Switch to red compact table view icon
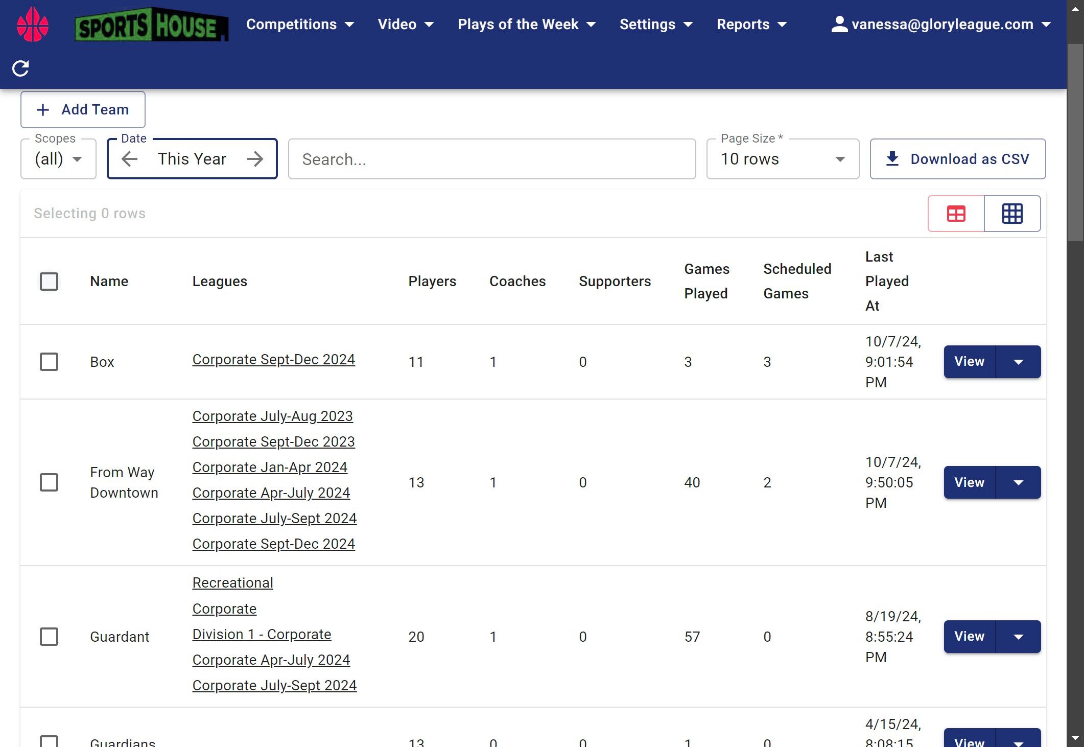Viewport: 1084px width, 747px height. point(956,214)
